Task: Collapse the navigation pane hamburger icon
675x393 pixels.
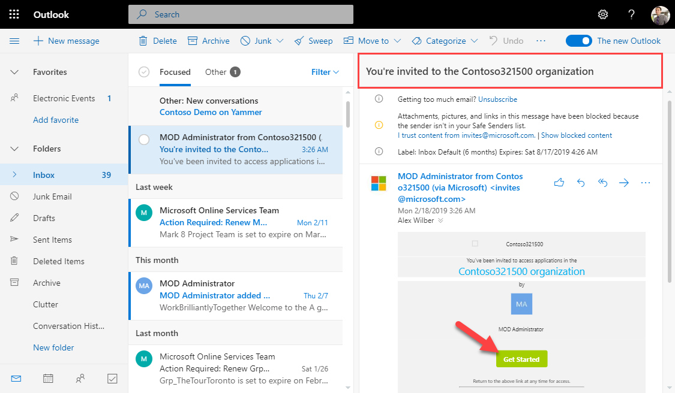Action: [x=14, y=41]
